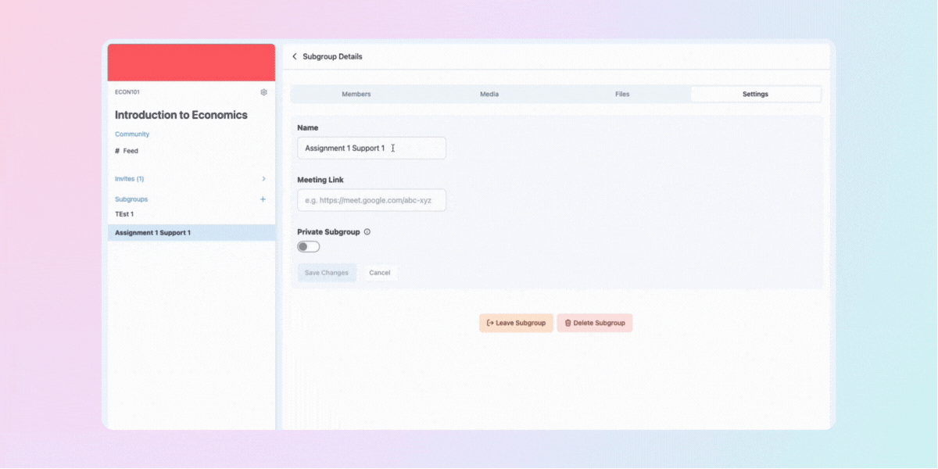This screenshot has height=469, width=938.
Task: Switch to the Media tab
Action: coord(489,94)
